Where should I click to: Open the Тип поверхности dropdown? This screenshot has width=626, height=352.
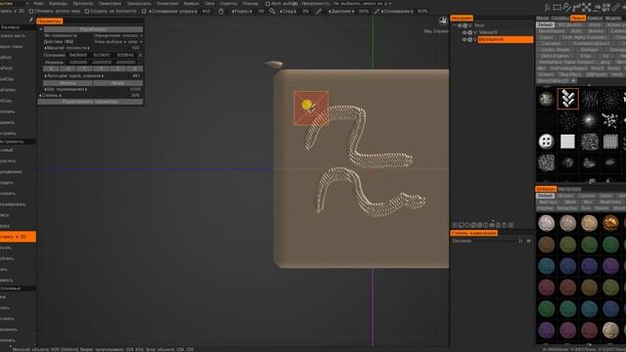[x=117, y=35]
